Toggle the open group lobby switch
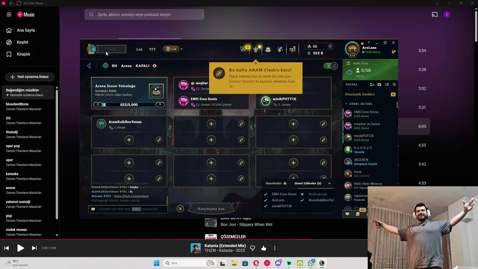Viewport: 478px width, 269px height. pyautogui.click(x=330, y=66)
